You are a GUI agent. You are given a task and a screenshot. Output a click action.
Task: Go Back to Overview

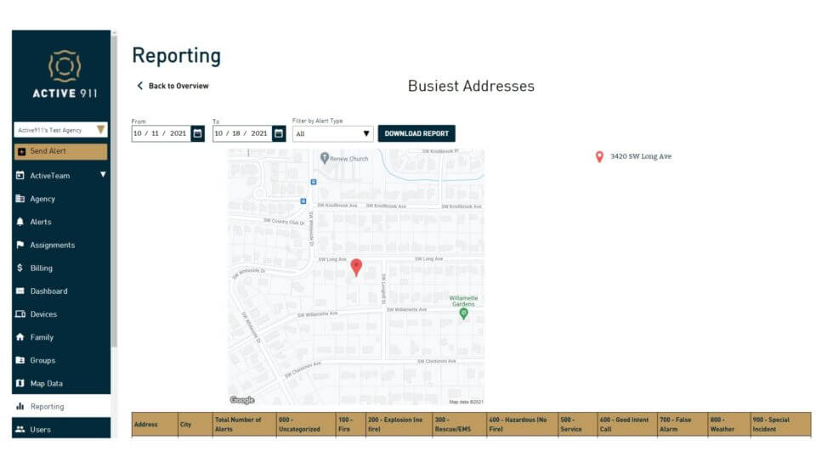coord(173,86)
